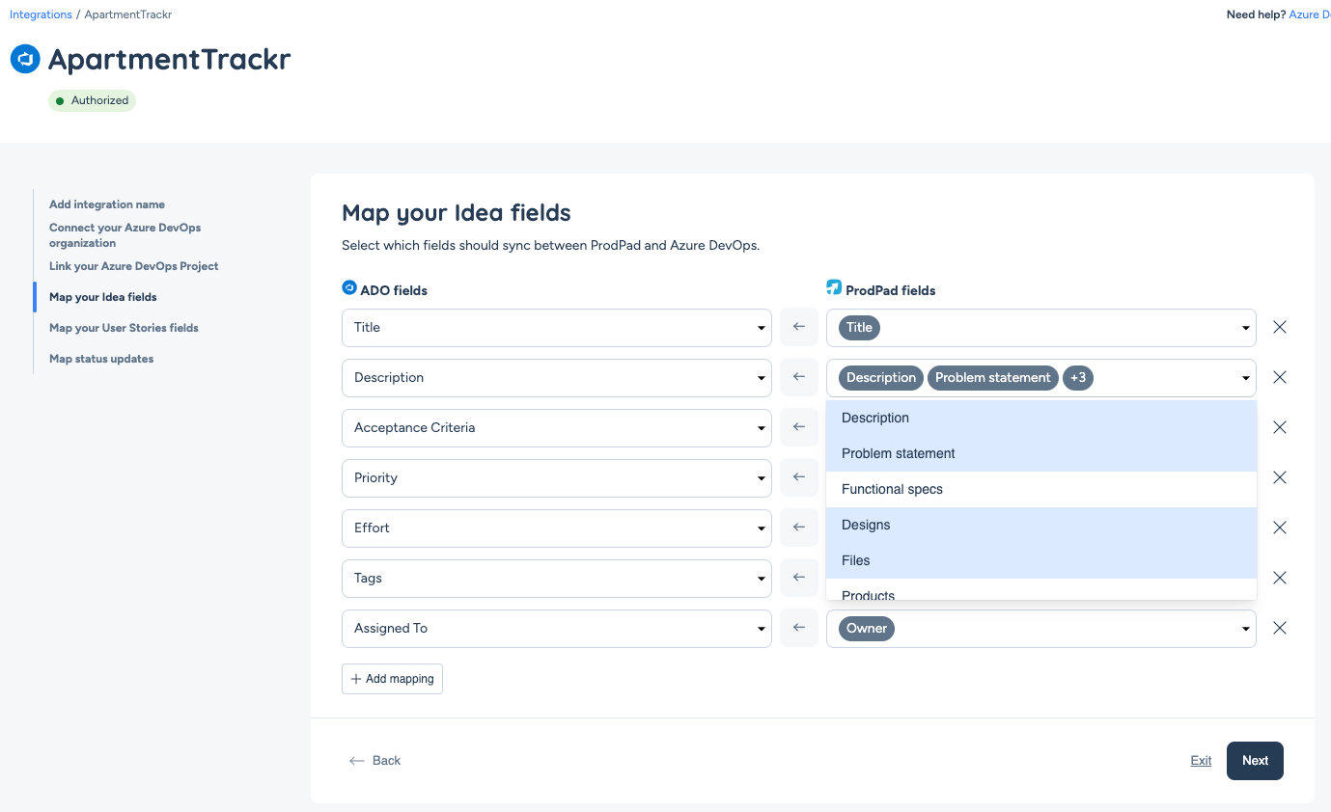Toggle sync direction arrow for Assigned To

(798, 628)
